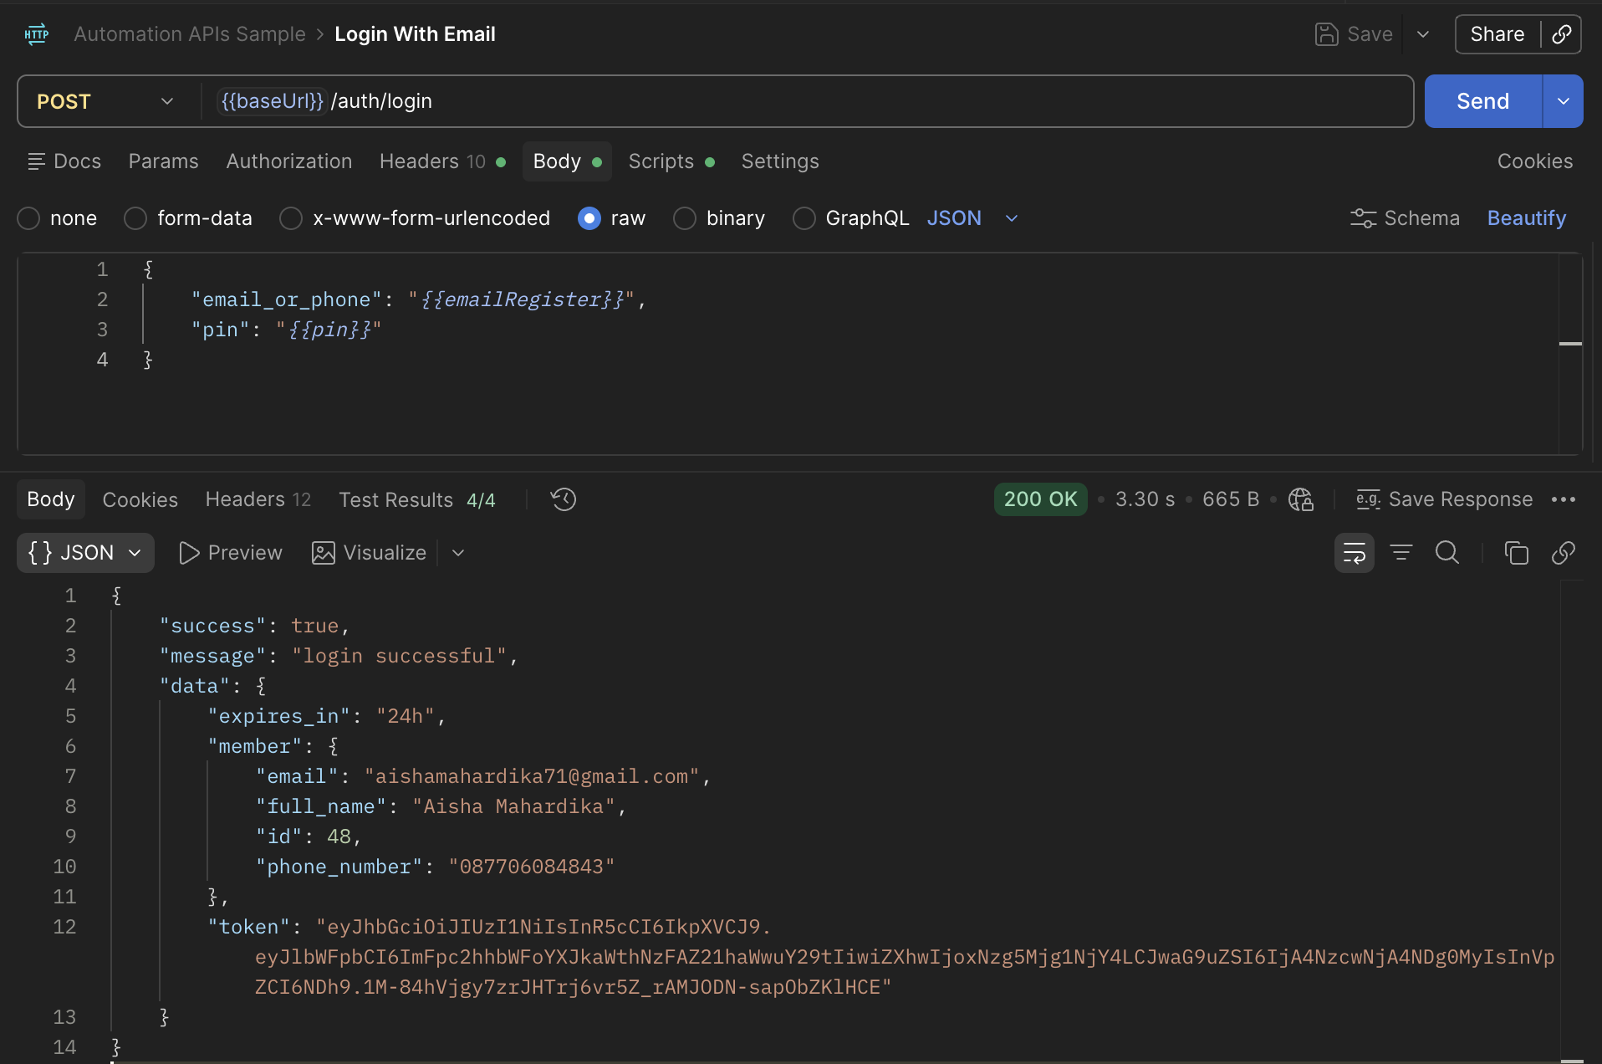This screenshot has height=1064, width=1602.
Task: Switch to the Scripts tab
Action: [671, 161]
